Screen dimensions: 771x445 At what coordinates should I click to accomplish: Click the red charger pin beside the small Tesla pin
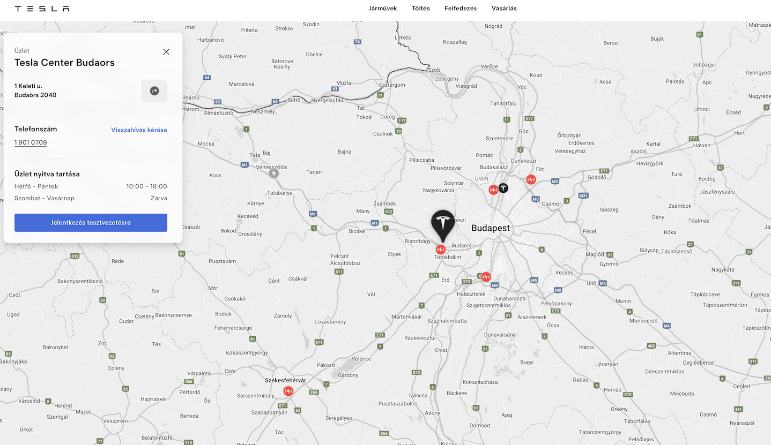point(493,190)
